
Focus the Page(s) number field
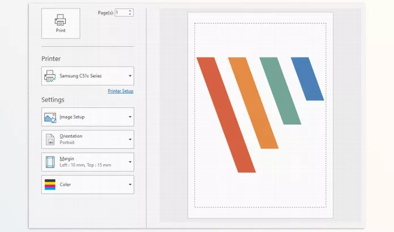pyautogui.click(x=121, y=12)
